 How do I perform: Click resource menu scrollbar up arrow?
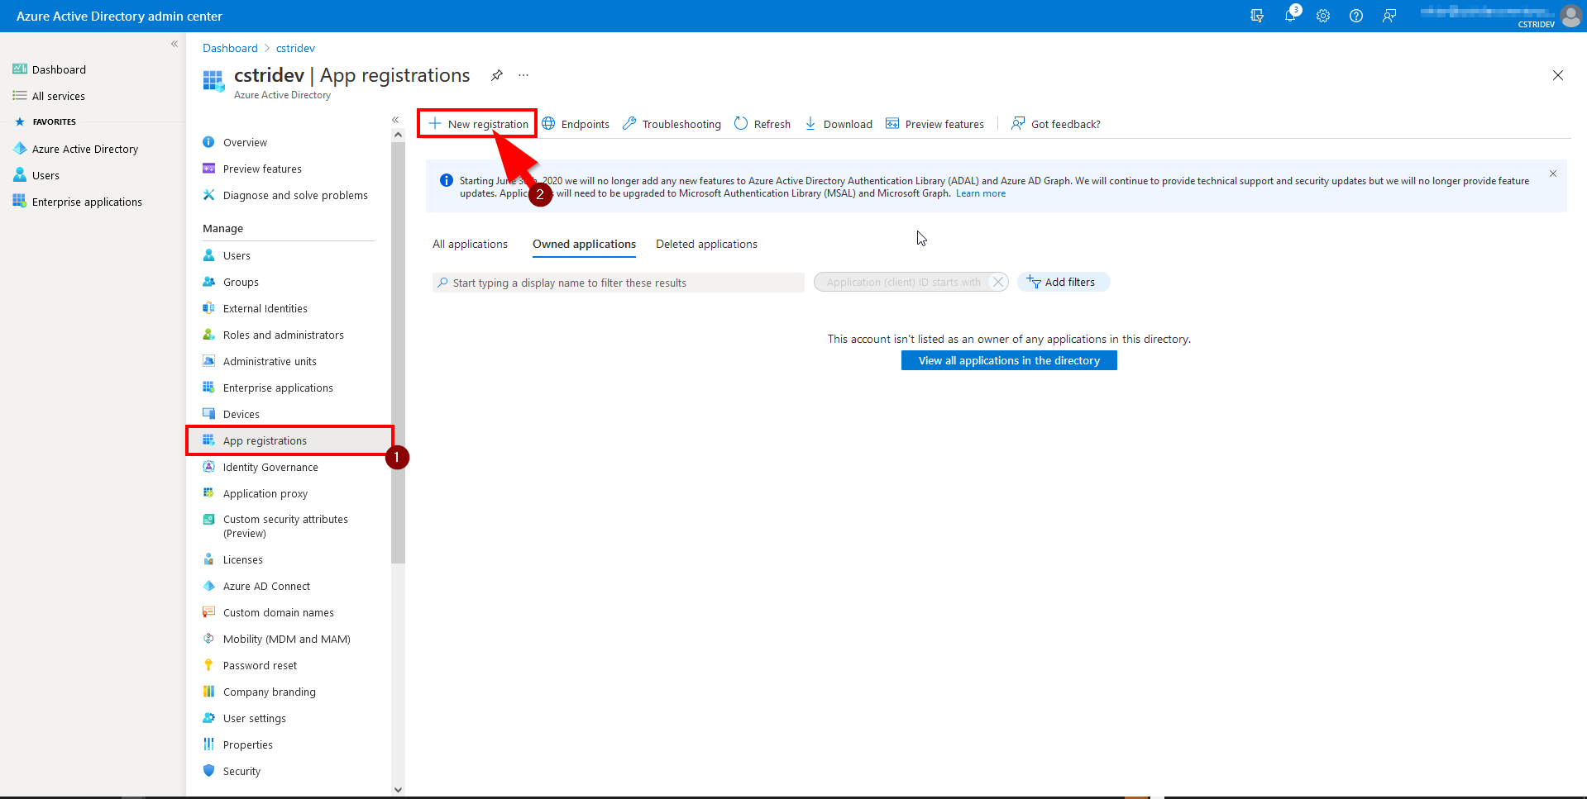tap(398, 135)
